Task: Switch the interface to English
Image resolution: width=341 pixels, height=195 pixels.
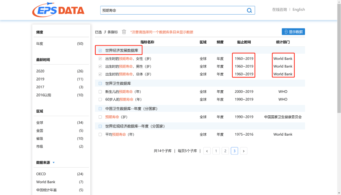Action: tap(298, 9)
